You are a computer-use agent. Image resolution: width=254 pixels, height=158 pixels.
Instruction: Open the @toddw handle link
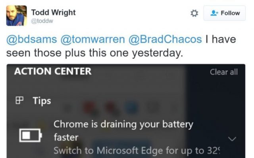(42, 21)
